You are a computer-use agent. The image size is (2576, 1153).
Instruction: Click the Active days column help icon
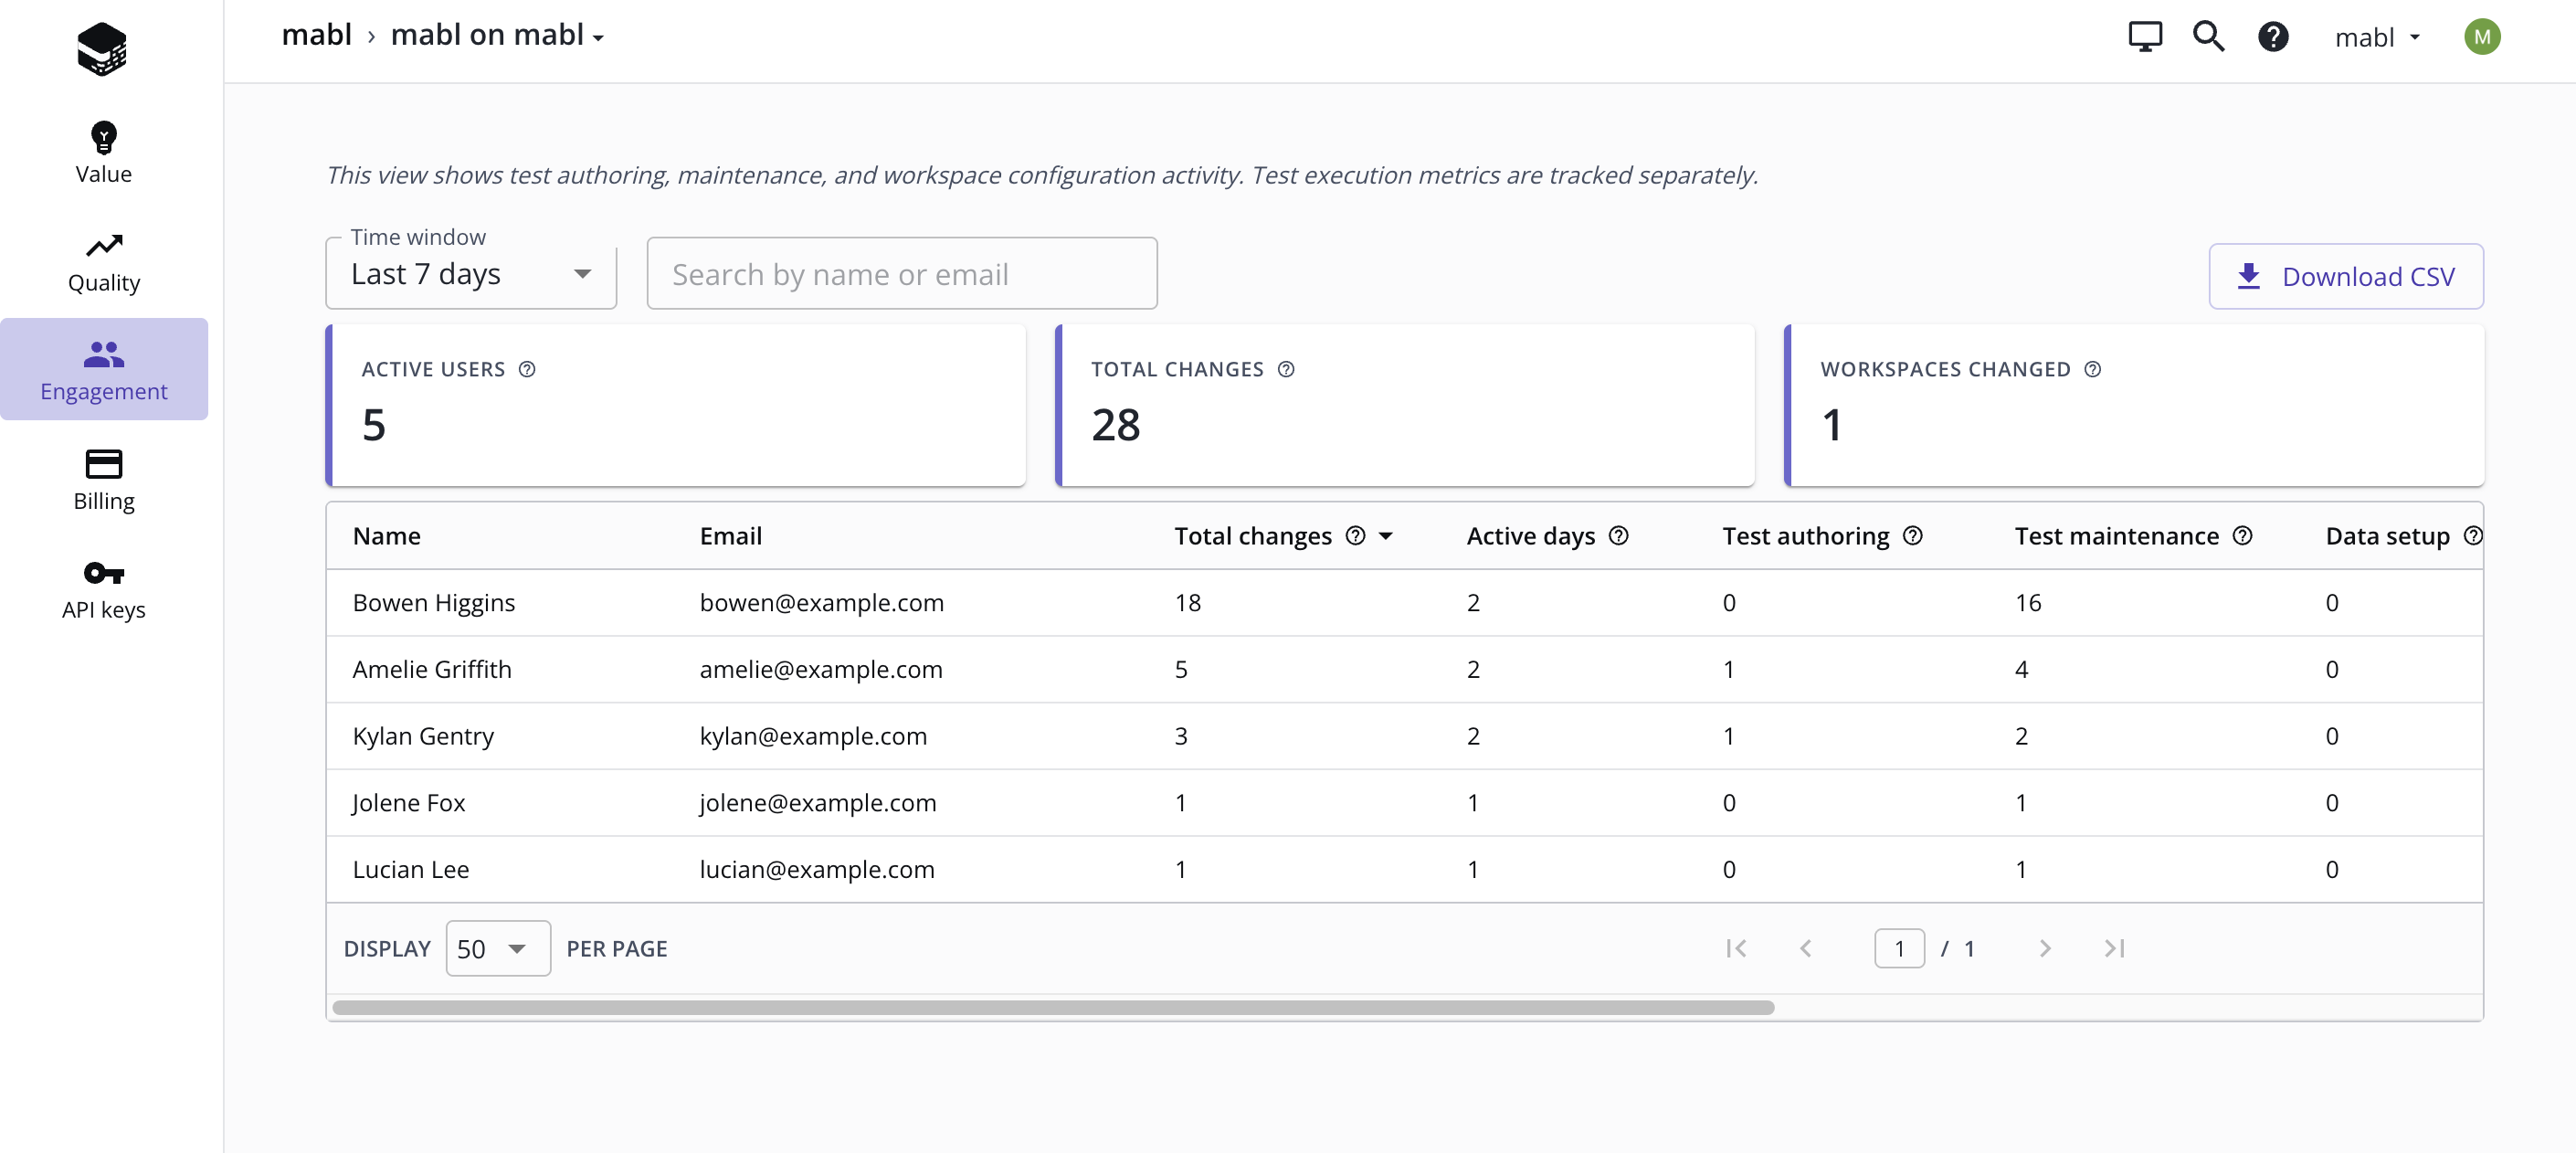[x=1618, y=536]
